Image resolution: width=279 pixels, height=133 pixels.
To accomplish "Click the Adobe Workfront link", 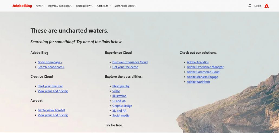I will pyautogui.click(x=198, y=82).
